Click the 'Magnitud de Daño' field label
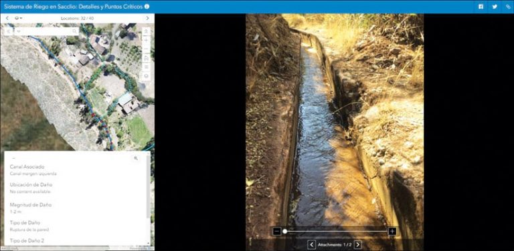 point(31,205)
